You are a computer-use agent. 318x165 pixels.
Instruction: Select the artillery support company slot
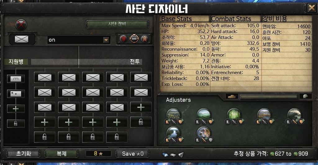coord(16,94)
